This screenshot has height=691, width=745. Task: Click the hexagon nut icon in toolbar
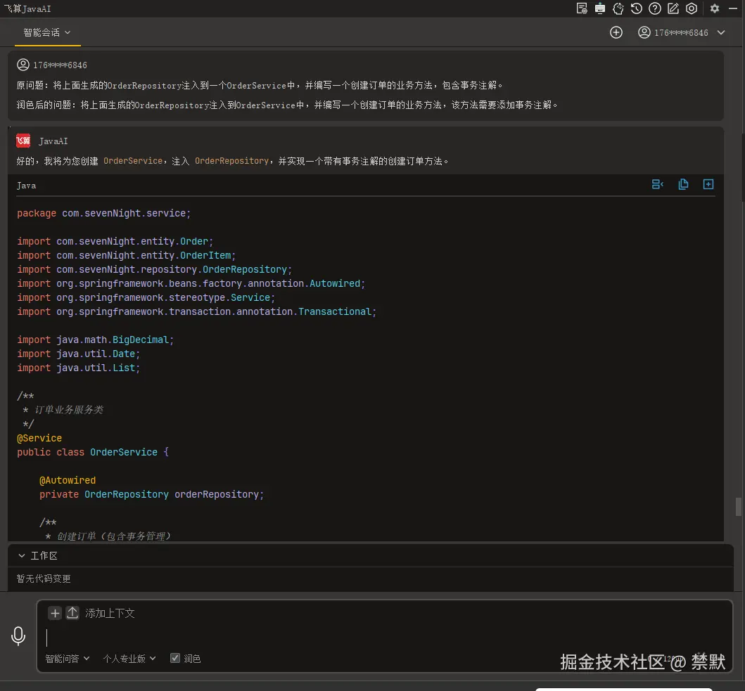[x=692, y=8]
